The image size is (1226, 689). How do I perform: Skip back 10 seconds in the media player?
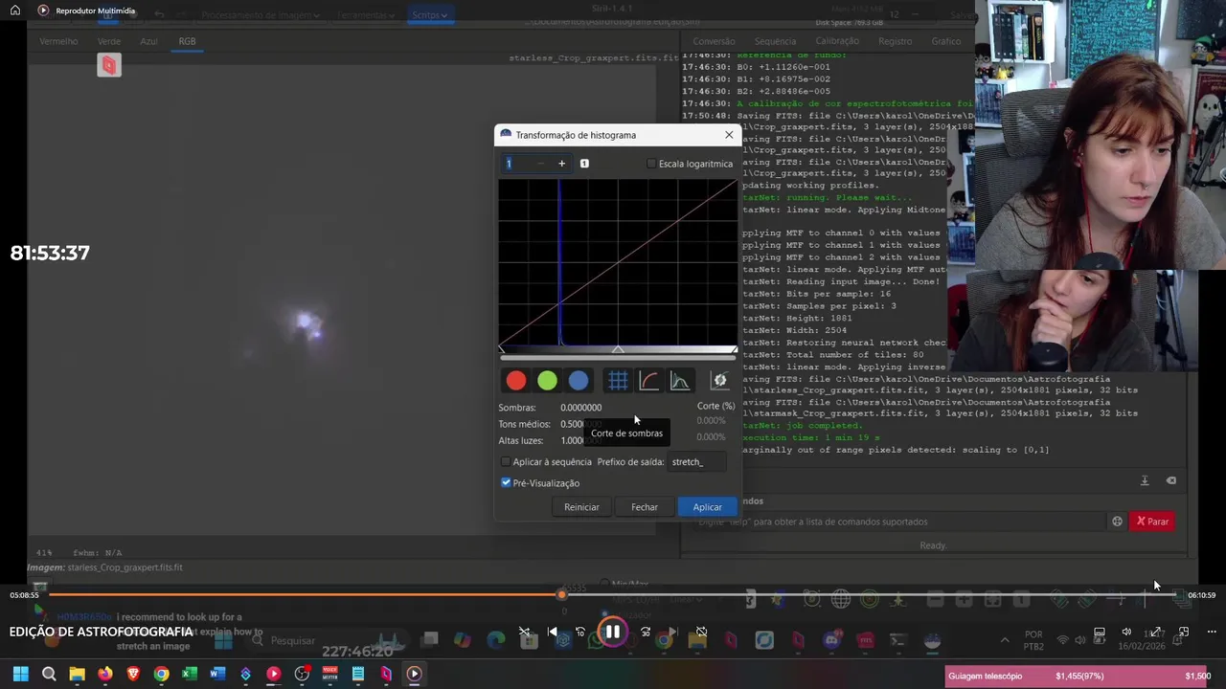coord(579,633)
